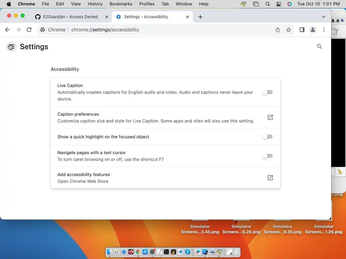Image resolution: width=346 pixels, height=259 pixels.
Task: Click the Siri icon in menu bar
Action: 290,4
